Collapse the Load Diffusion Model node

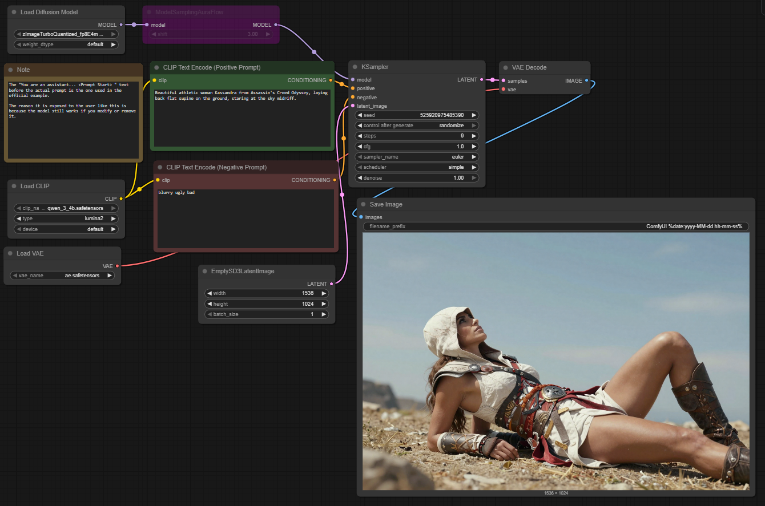click(x=14, y=12)
